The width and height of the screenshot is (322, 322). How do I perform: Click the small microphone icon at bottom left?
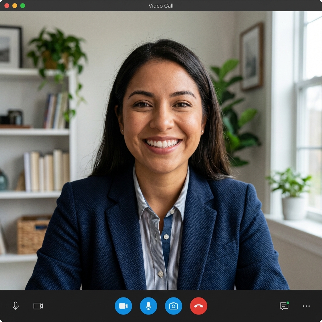(15, 306)
